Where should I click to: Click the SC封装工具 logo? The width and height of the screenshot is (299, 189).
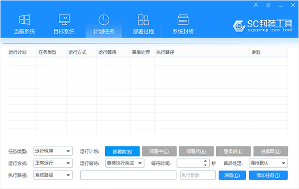click(x=263, y=26)
